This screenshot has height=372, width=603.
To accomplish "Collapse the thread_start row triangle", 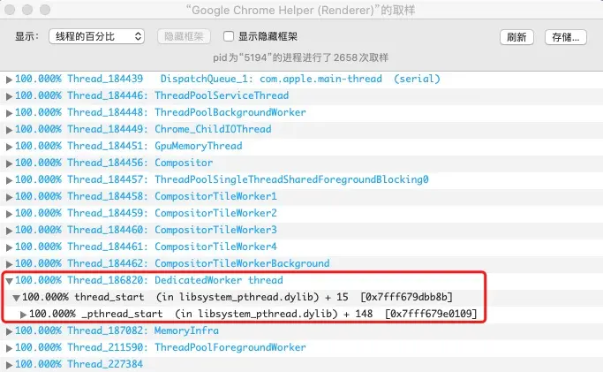I will tap(16, 298).
